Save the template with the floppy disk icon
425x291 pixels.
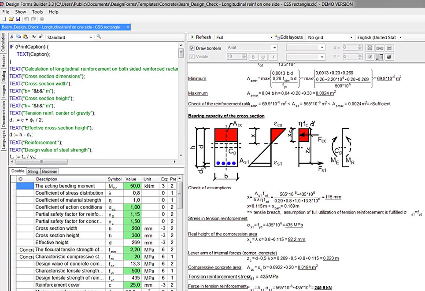point(18,19)
